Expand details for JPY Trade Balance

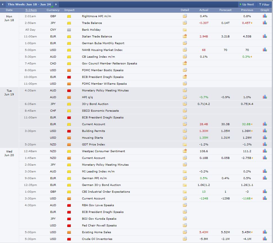(185, 23)
